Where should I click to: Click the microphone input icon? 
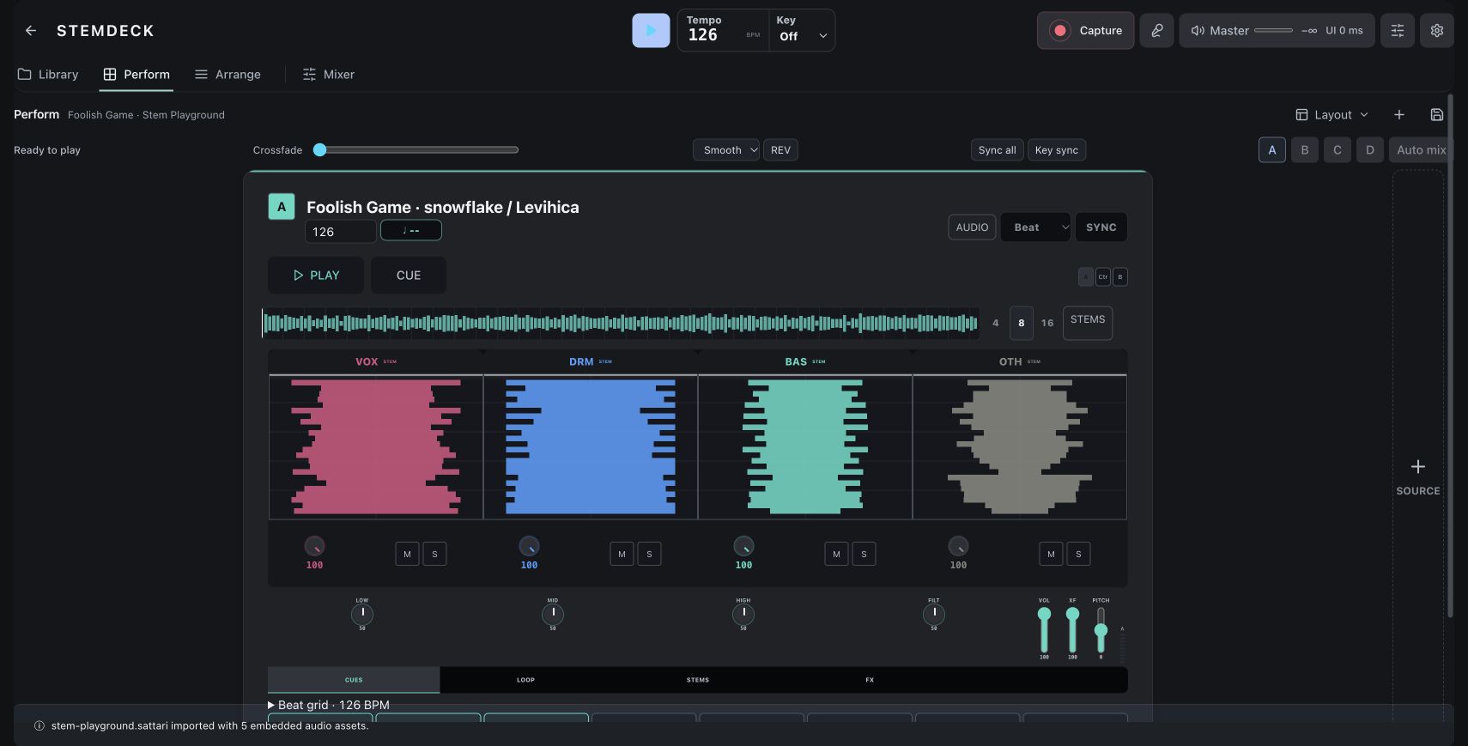tap(1156, 31)
